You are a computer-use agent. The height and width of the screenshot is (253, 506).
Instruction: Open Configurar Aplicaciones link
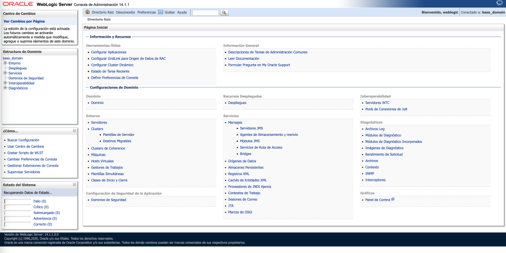pos(109,52)
